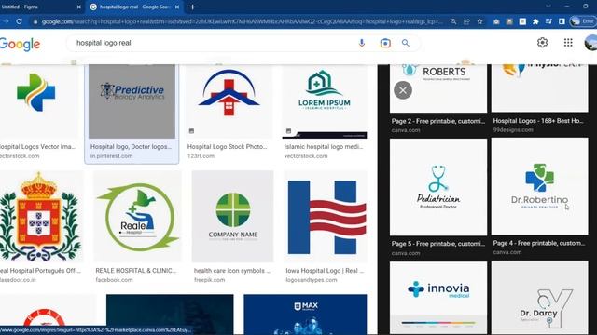Open the Reale Hospital dove logo thumbnail
Viewport: 597px width, 335px height.
tap(137, 217)
